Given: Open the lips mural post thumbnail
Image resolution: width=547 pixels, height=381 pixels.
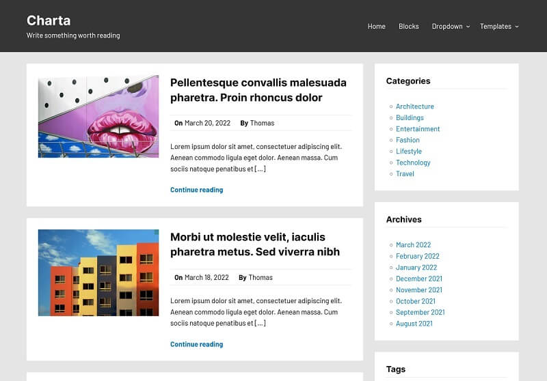Looking at the screenshot, I should 98,116.
